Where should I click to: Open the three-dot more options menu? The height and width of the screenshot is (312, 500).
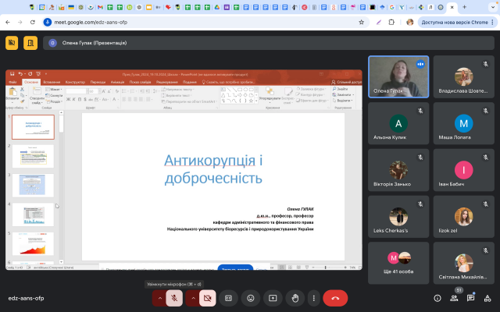(312, 298)
